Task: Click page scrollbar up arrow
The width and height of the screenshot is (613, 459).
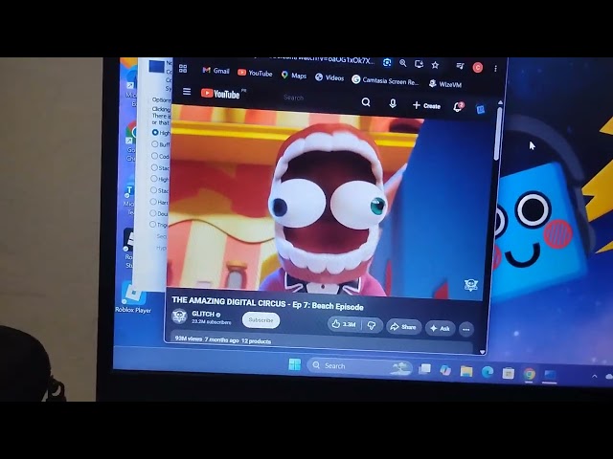Action: (x=500, y=102)
